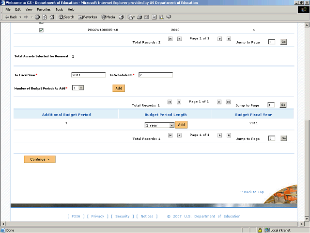Viewport: 310px width, 233px height.
Task: Open the History toolbar icon
Action: [x=121, y=17]
